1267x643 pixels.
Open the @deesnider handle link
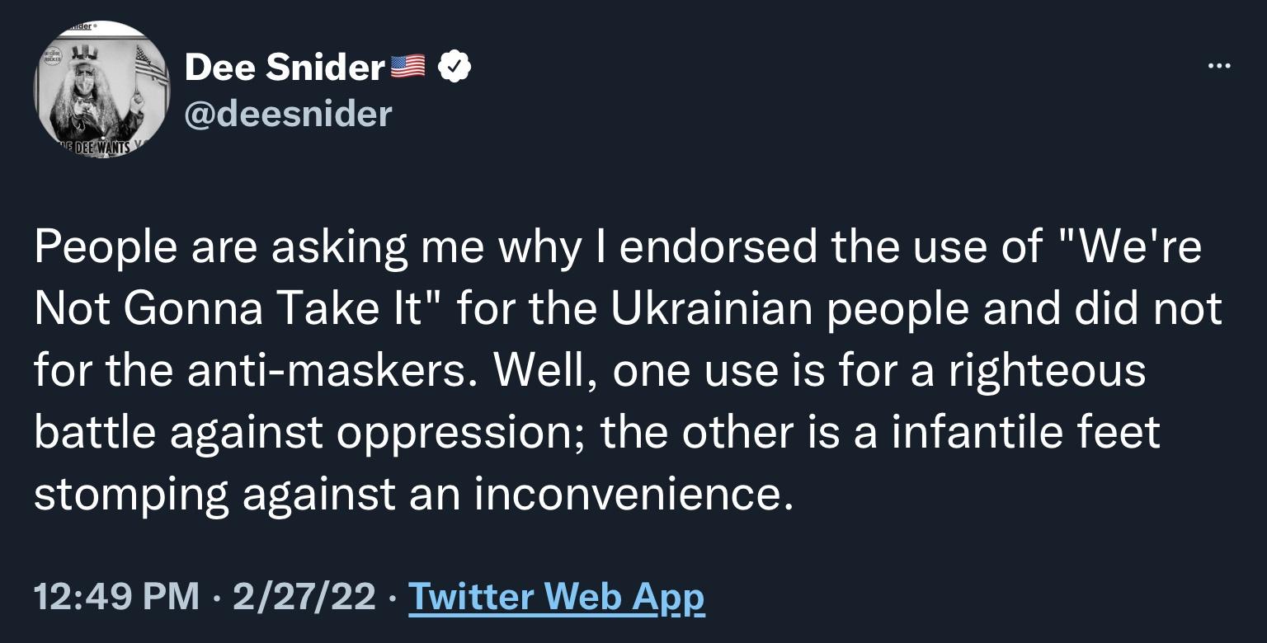(x=288, y=113)
